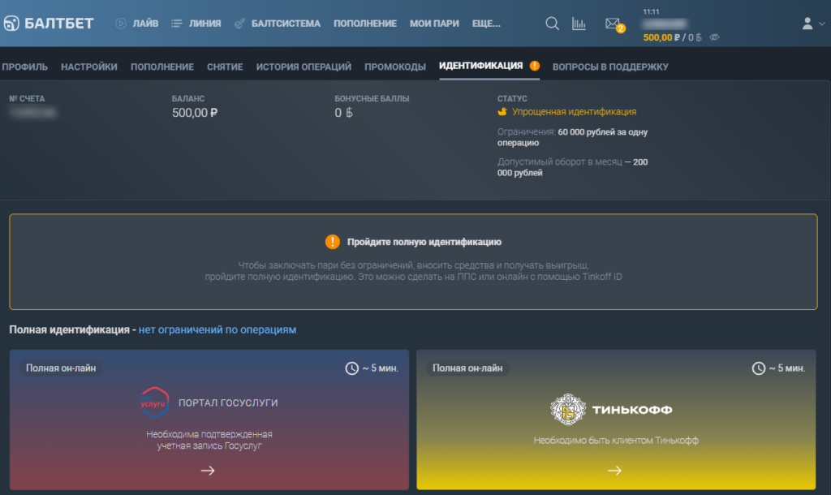The image size is (831, 495).
Task: Click the header balance 500,00 ₽
Action: (x=661, y=37)
